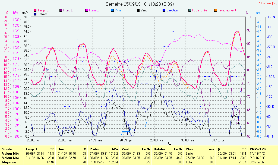Select the Vent legend label
278x165 pixels.
click(x=144, y=11)
